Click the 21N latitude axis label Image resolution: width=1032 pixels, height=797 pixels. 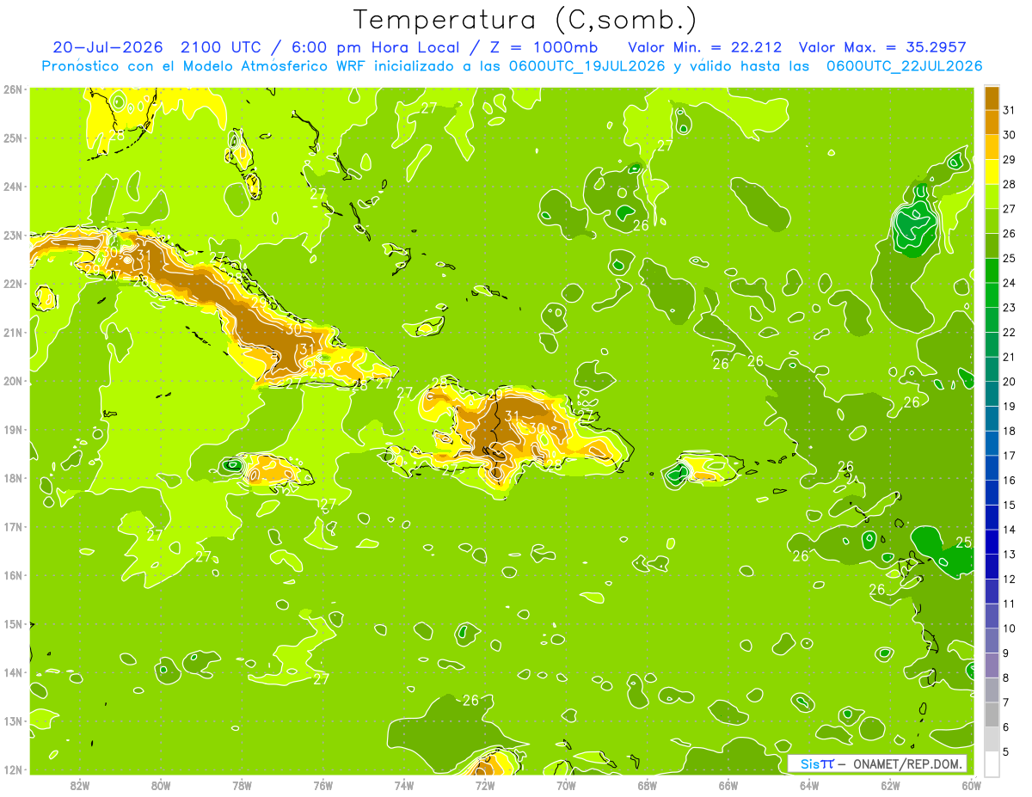(12, 332)
